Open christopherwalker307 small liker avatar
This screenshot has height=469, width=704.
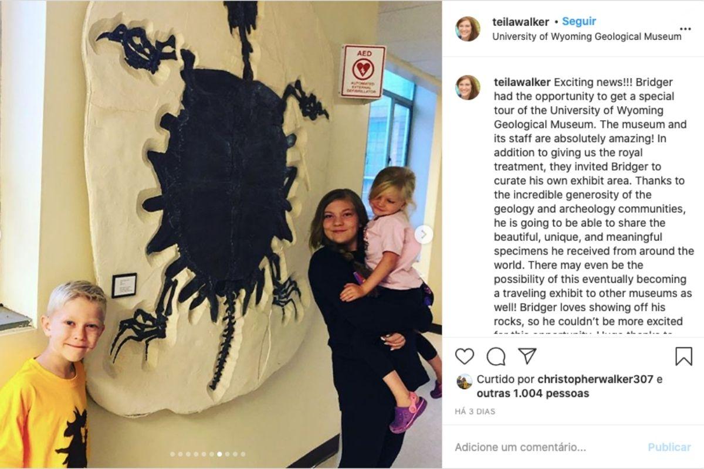click(x=464, y=382)
